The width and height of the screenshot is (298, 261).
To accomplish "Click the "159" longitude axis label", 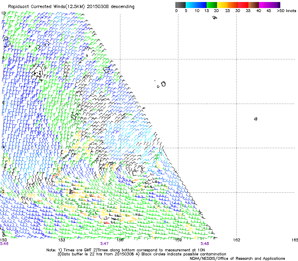I will point(178,240).
